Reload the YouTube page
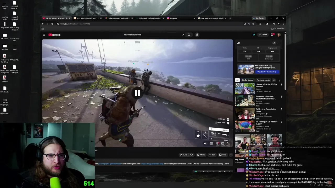 [x=52, y=24]
